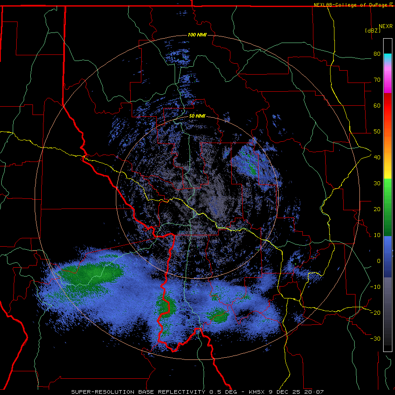
Task: Click the 60 value on the dBZ scale
Action: (x=377, y=105)
